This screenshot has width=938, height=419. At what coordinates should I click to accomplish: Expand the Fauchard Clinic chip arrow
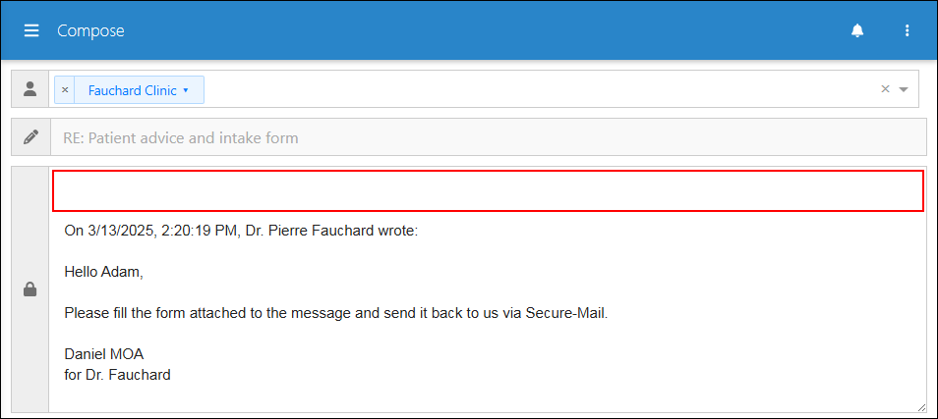[186, 90]
